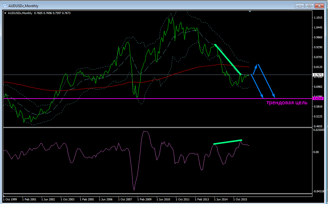Screen dimensions: 328x204
Task: Select the green trendline in the indicator window
Action: [228, 142]
